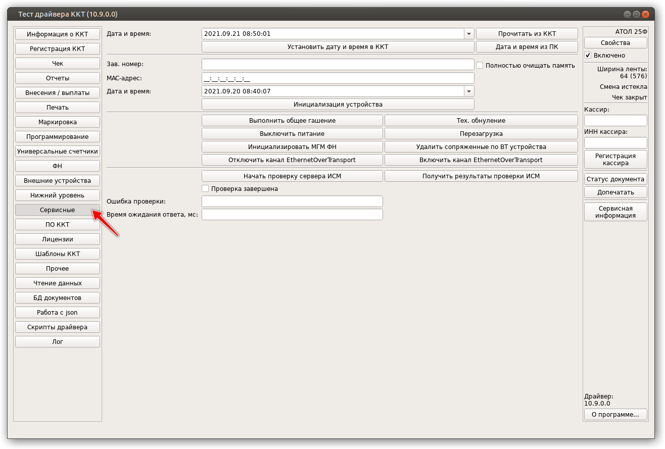Focus the Кассир input field

pos(615,121)
